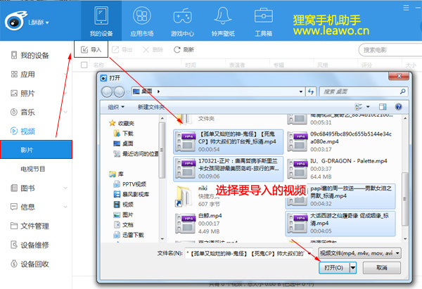Select 迅雷下载 library
This screenshot has height=289, width=422.
(x=129, y=235)
